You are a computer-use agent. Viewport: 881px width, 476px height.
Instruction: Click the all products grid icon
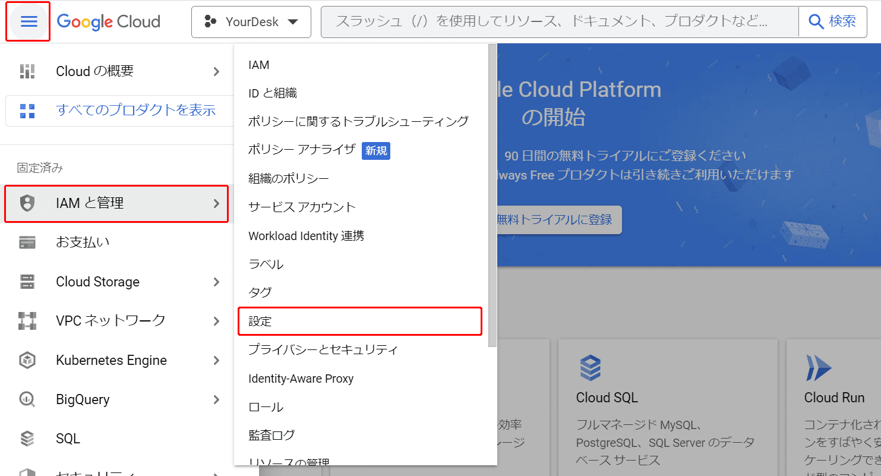click(x=27, y=111)
